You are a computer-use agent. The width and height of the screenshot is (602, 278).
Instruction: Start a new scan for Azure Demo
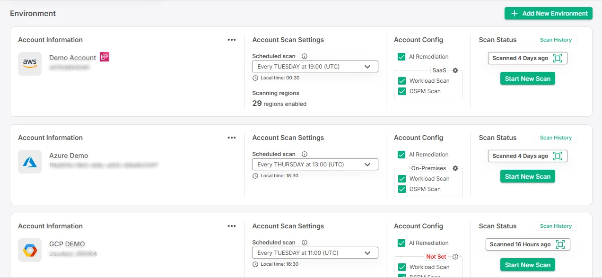(x=528, y=176)
